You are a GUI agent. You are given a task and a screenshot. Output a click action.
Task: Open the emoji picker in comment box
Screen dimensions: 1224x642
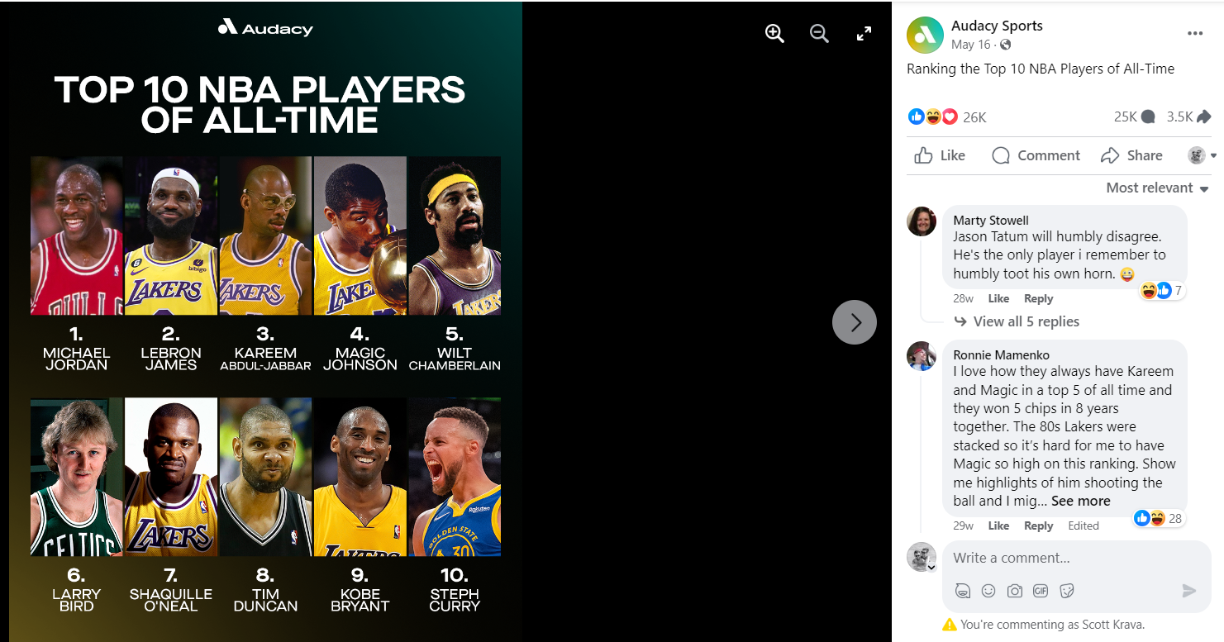pyautogui.click(x=988, y=591)
